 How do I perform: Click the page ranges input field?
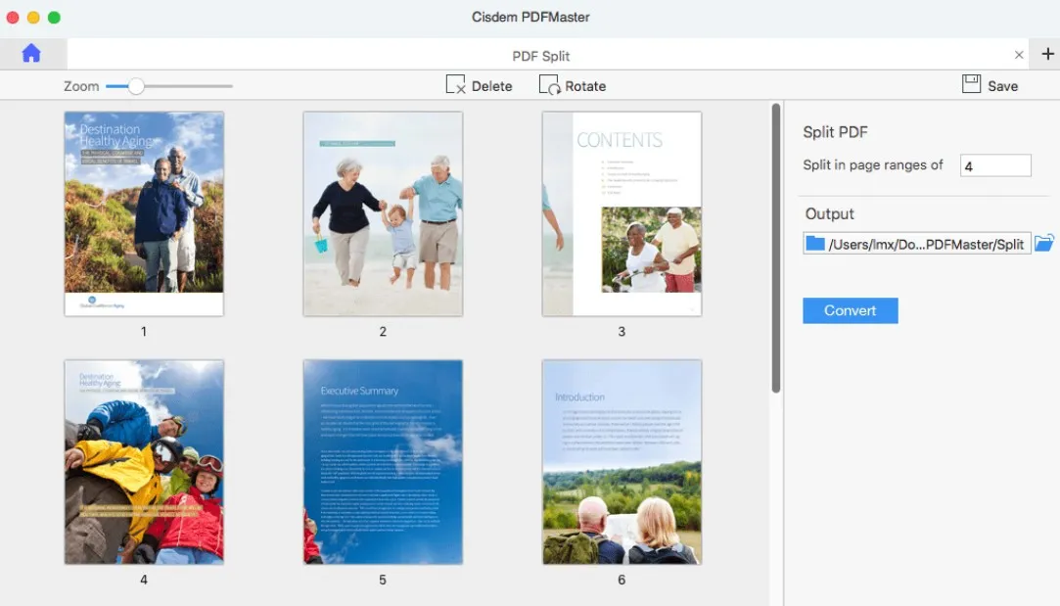coord(995,165)
